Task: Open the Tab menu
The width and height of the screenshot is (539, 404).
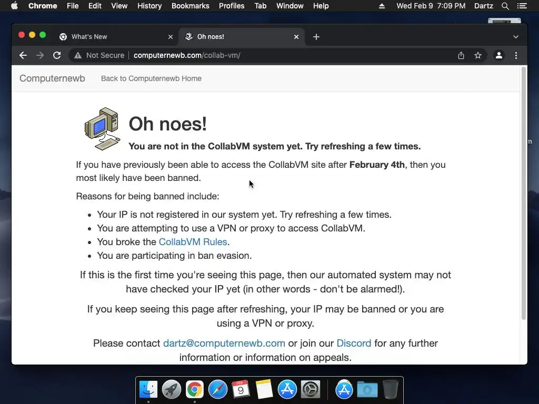Action: coord(260,6)
